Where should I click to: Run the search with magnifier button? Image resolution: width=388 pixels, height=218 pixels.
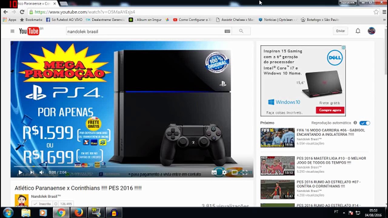pyautogui.click(x=241, y=31)
